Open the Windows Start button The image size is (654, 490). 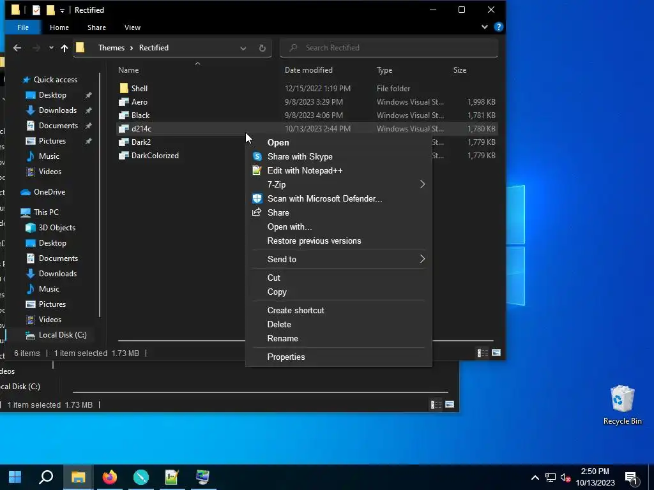(15, 477)
